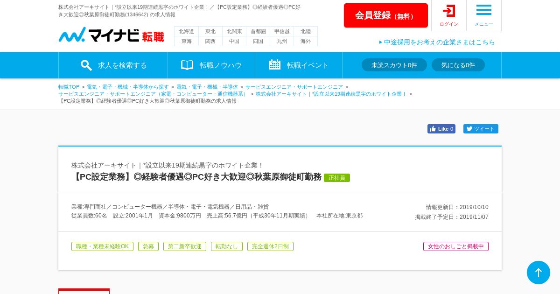560x294 pixels.
Task: Open 気になる0件 button
Action: 458,65
